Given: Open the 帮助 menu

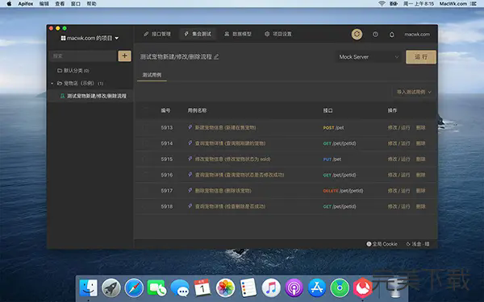Looking at the screenshot, I should tap(91, 4).
